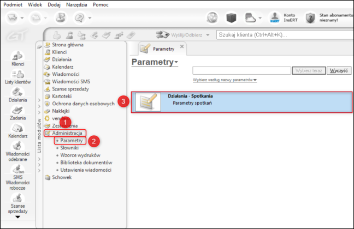Open Listy klientów shortcut

[17, 77]
